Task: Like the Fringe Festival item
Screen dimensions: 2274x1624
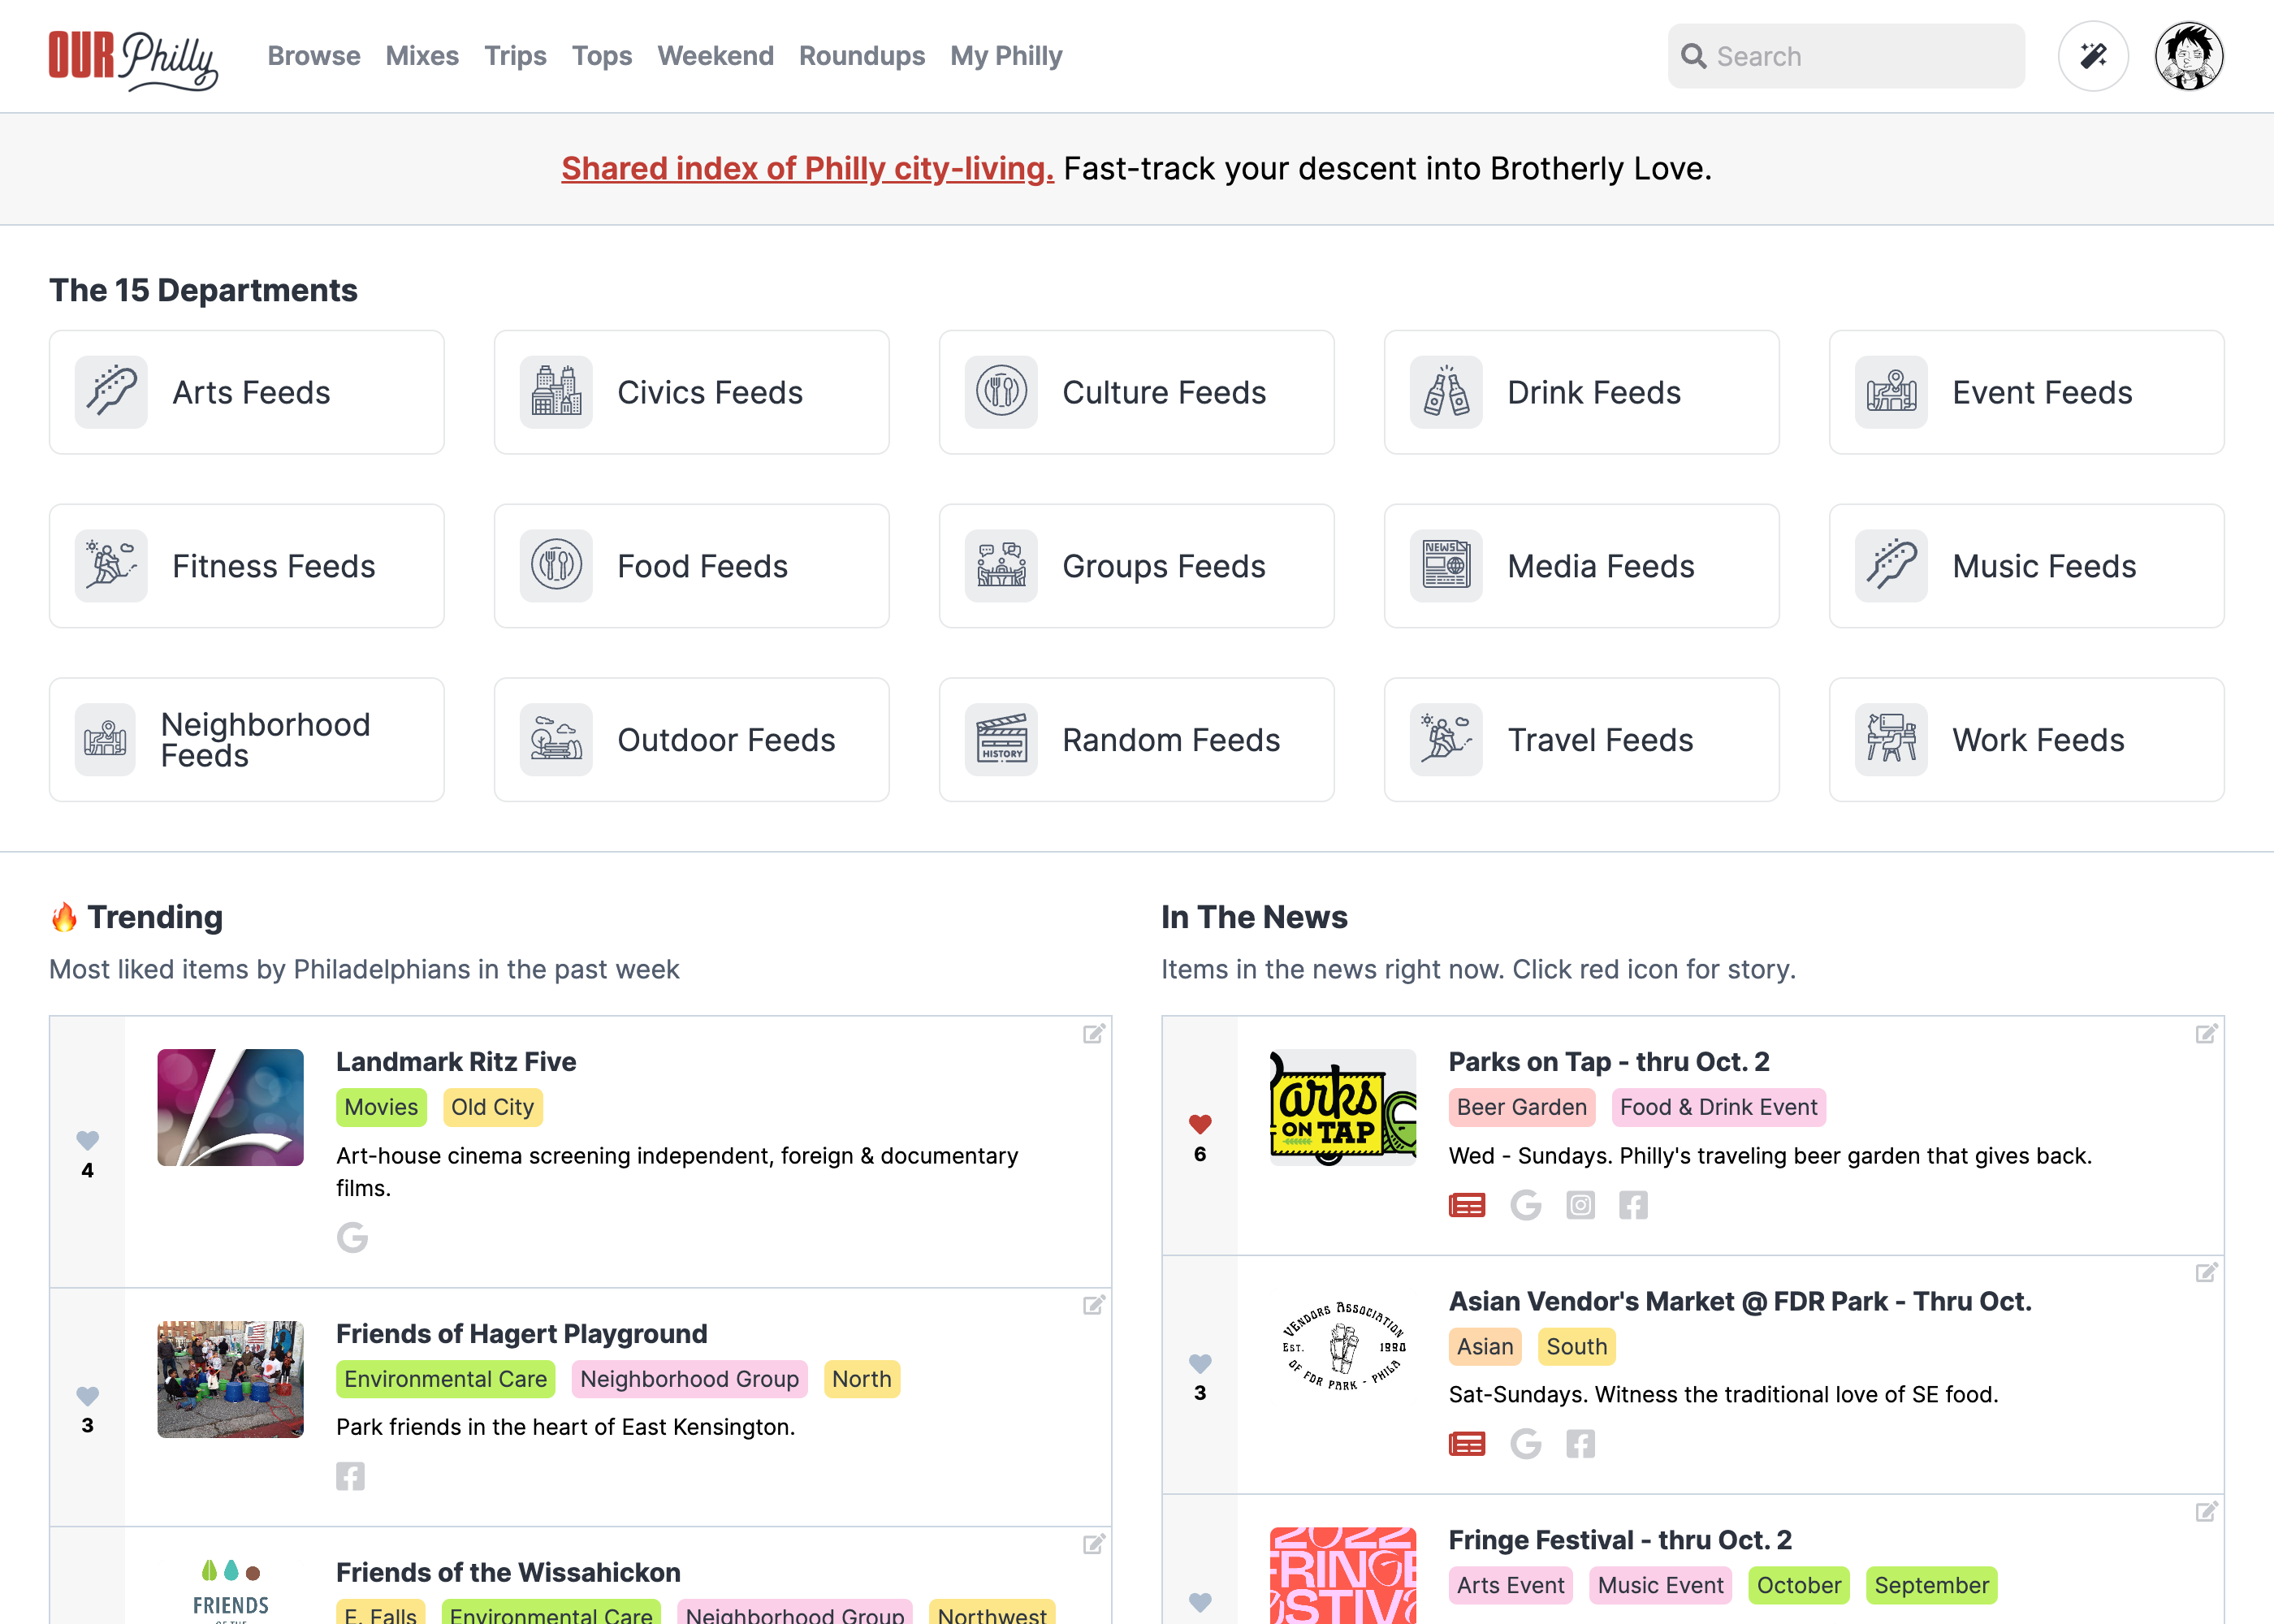Action: (1200, 1602)
